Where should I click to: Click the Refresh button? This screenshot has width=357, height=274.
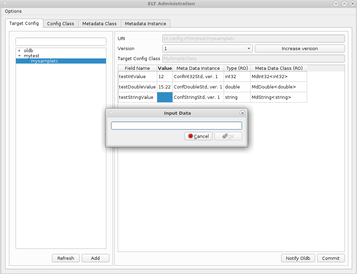[66, 258]
